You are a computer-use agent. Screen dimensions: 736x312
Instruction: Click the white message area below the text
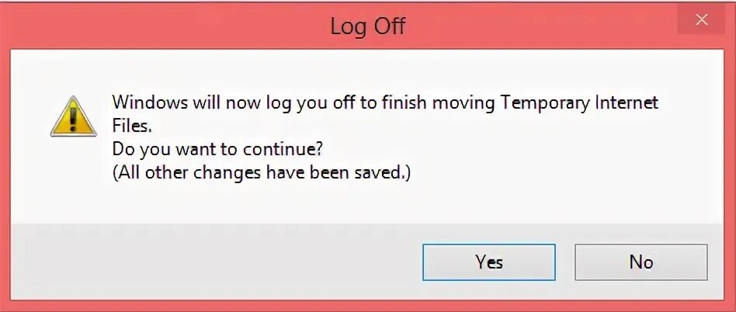point(367,204)
